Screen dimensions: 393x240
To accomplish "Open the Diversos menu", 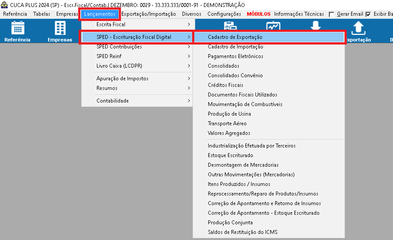I will tap(192, 14).
